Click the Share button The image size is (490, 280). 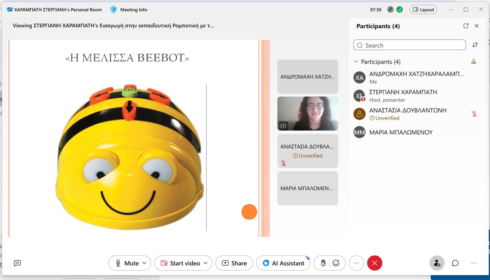point(234,263)
